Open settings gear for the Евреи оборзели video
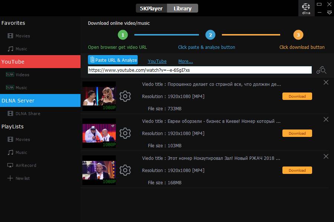The width and height of the screenshot is (334, 222). 125,133
